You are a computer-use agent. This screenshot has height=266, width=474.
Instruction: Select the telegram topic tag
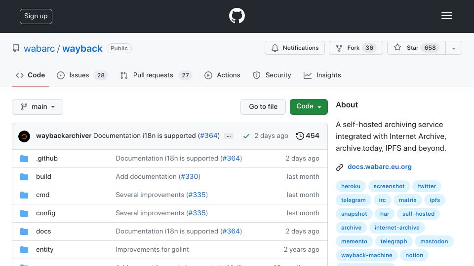[x=354, y=200]
